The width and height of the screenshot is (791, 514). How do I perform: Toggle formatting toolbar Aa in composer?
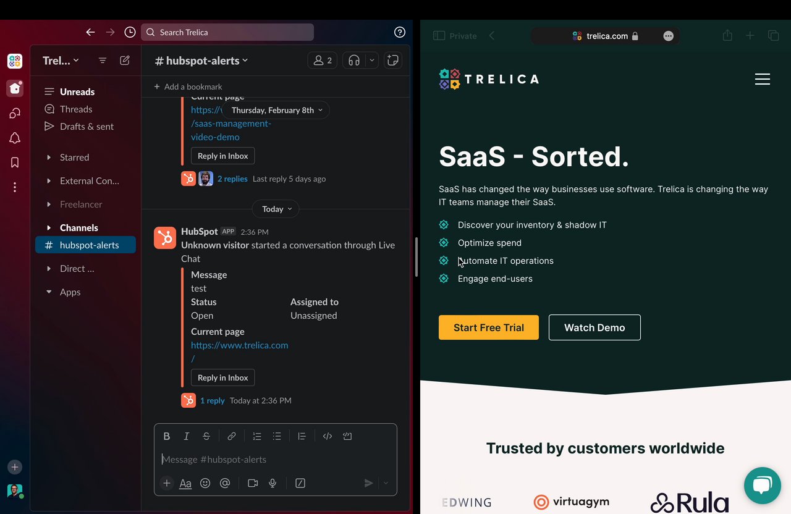(x=185, y=483)
